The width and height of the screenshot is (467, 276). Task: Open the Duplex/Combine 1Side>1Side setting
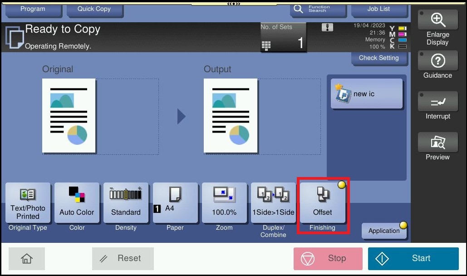click(273, 202)
